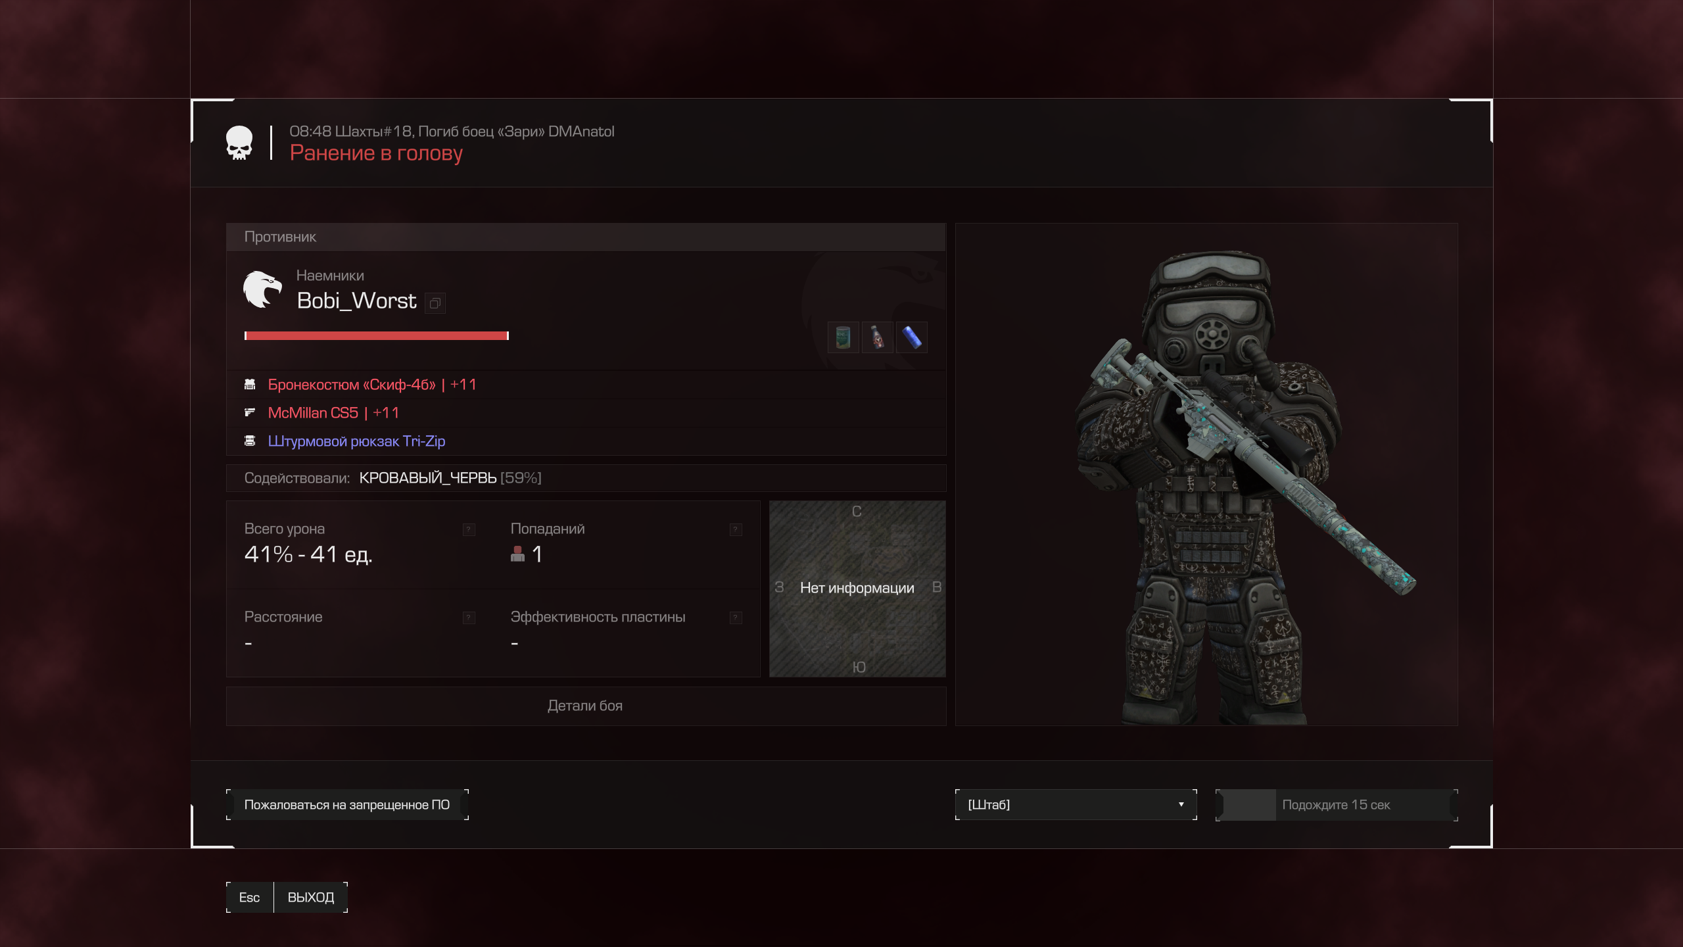Click the Mercenaries eagle faction emblem
Viewport: 1683px width, 947px height.
(262, 289)
